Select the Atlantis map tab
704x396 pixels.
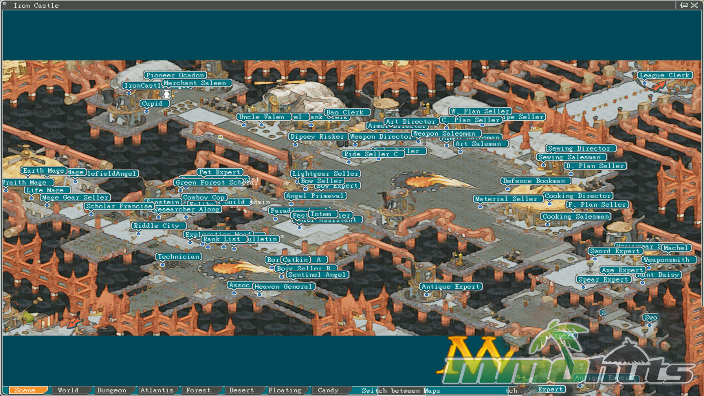[x=157, y=390]
